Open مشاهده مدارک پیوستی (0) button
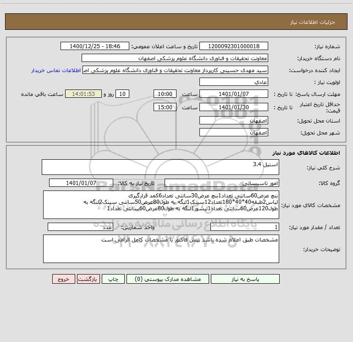Screen dimensions: 353x342 tap(167, 279)
